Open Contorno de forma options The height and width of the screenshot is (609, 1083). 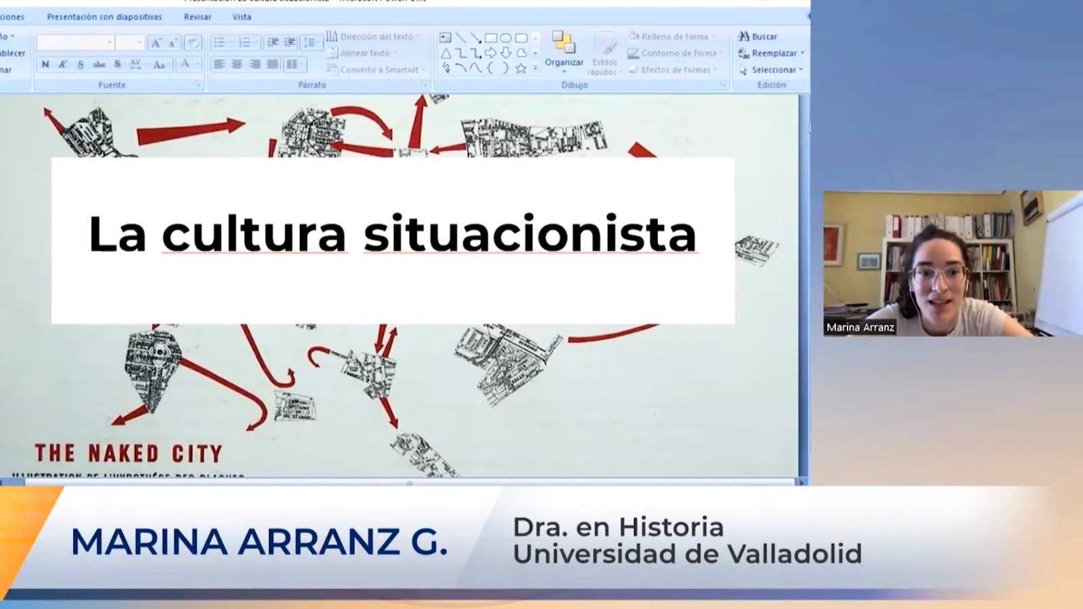tap(676, 53)
